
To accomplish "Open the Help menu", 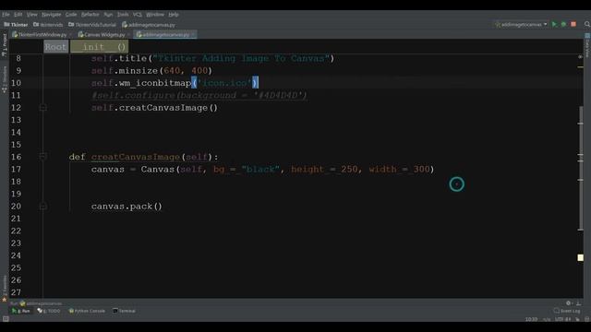I will click(x=174, y=15).
